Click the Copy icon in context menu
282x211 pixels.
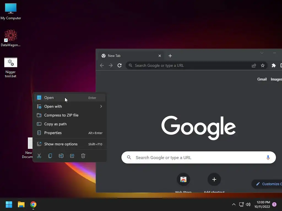click(50, 156)
